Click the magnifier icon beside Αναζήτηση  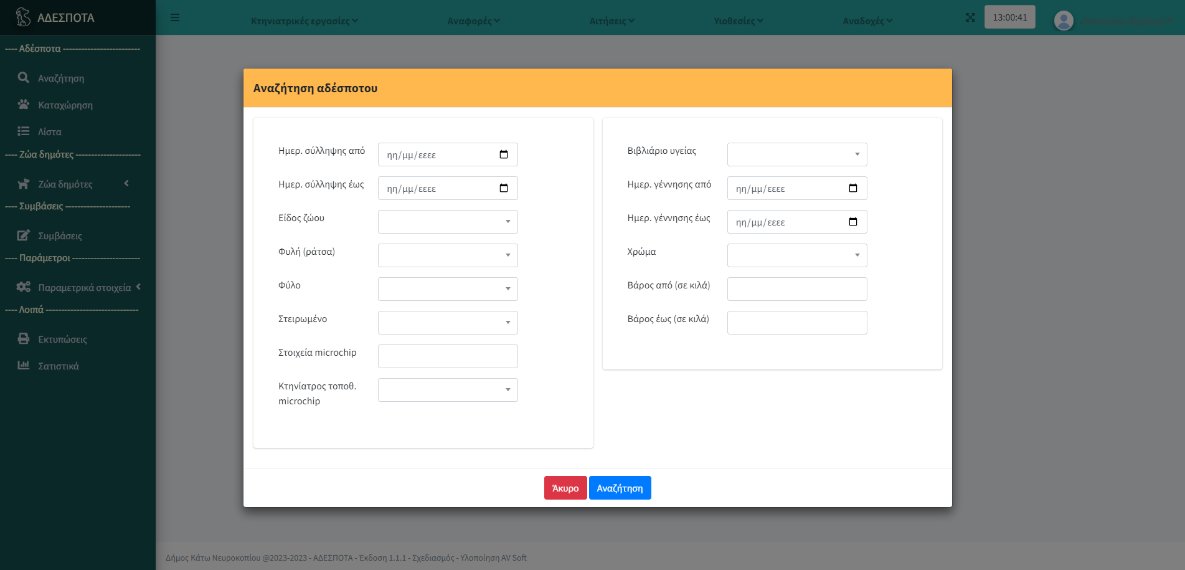[24, 77]
